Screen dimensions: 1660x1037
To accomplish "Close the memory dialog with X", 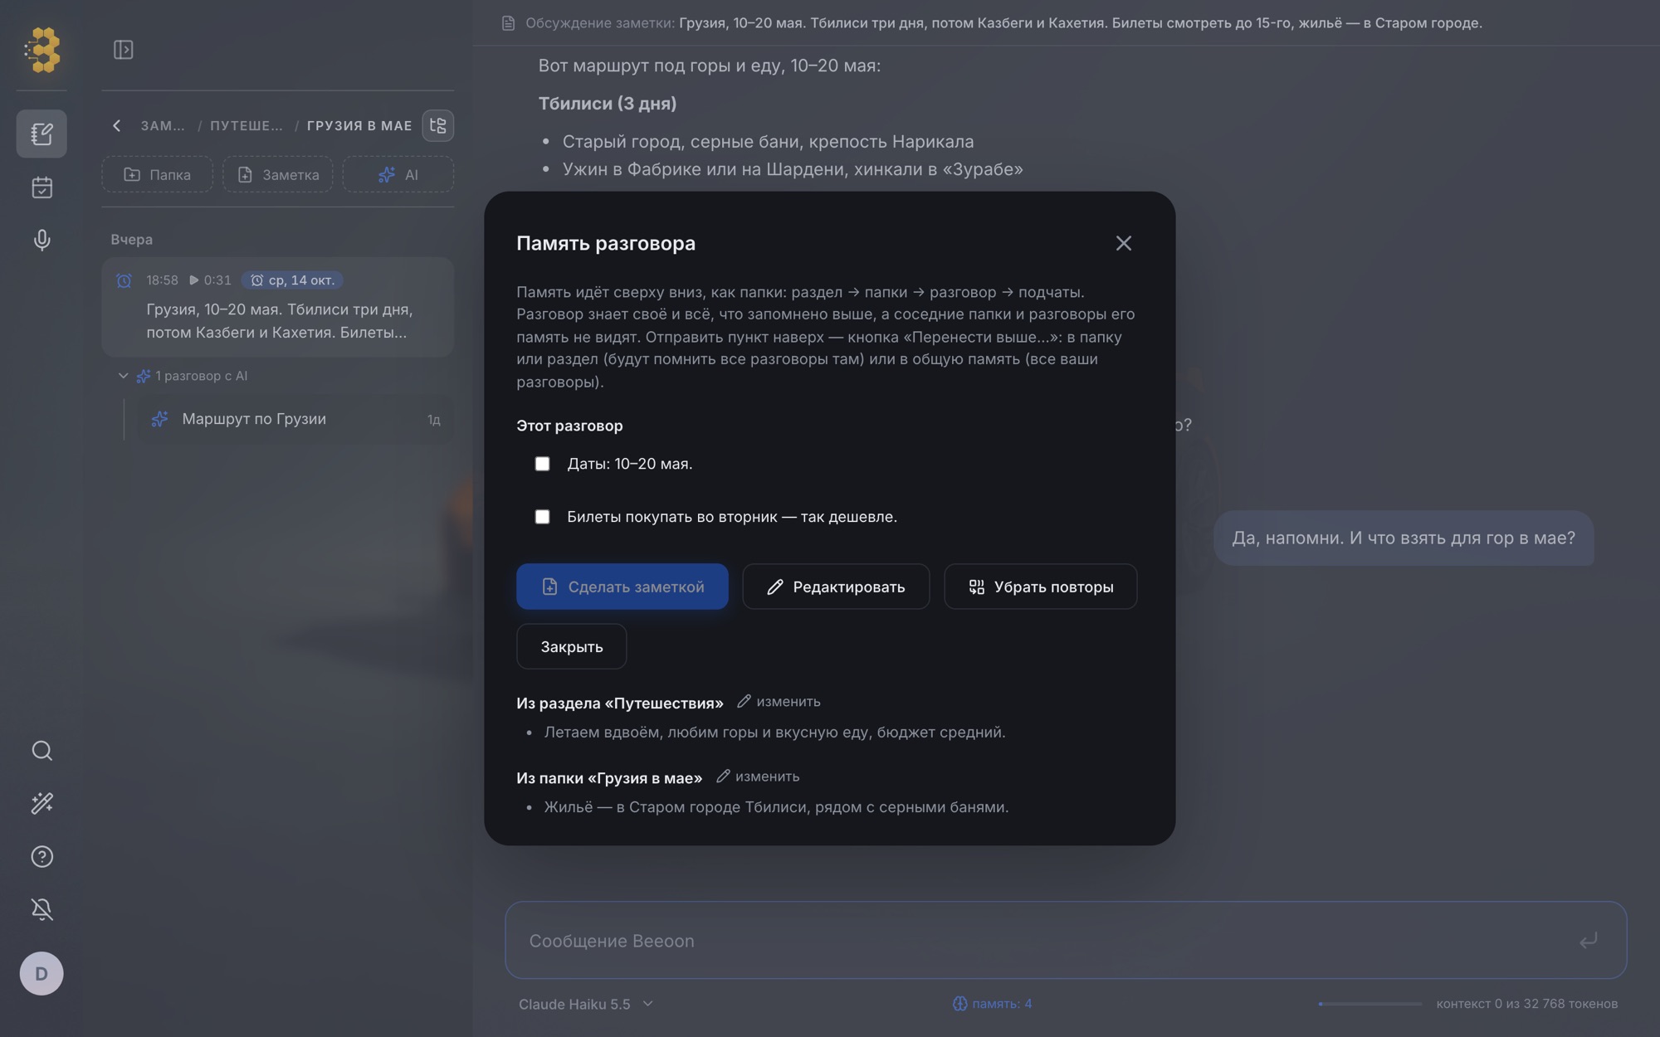I will click(x=1123, y=243).
